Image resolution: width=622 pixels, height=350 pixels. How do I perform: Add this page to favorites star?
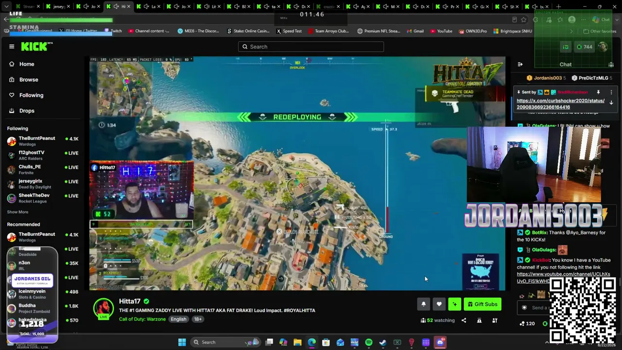(x=524, y=20)
